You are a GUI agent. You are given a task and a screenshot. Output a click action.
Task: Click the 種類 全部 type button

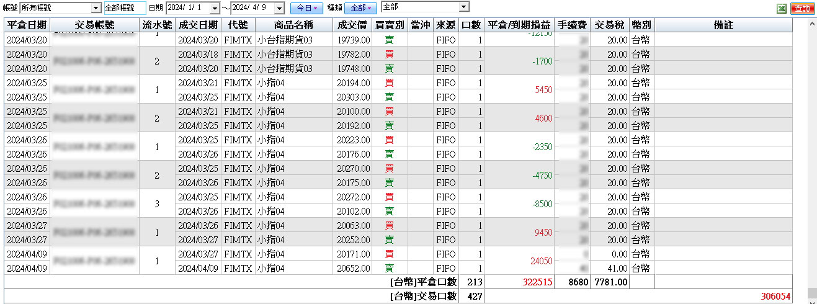point(361,8)
